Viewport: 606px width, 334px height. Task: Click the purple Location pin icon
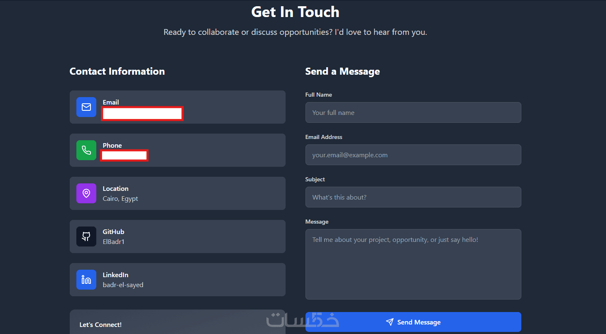point(86,193)
